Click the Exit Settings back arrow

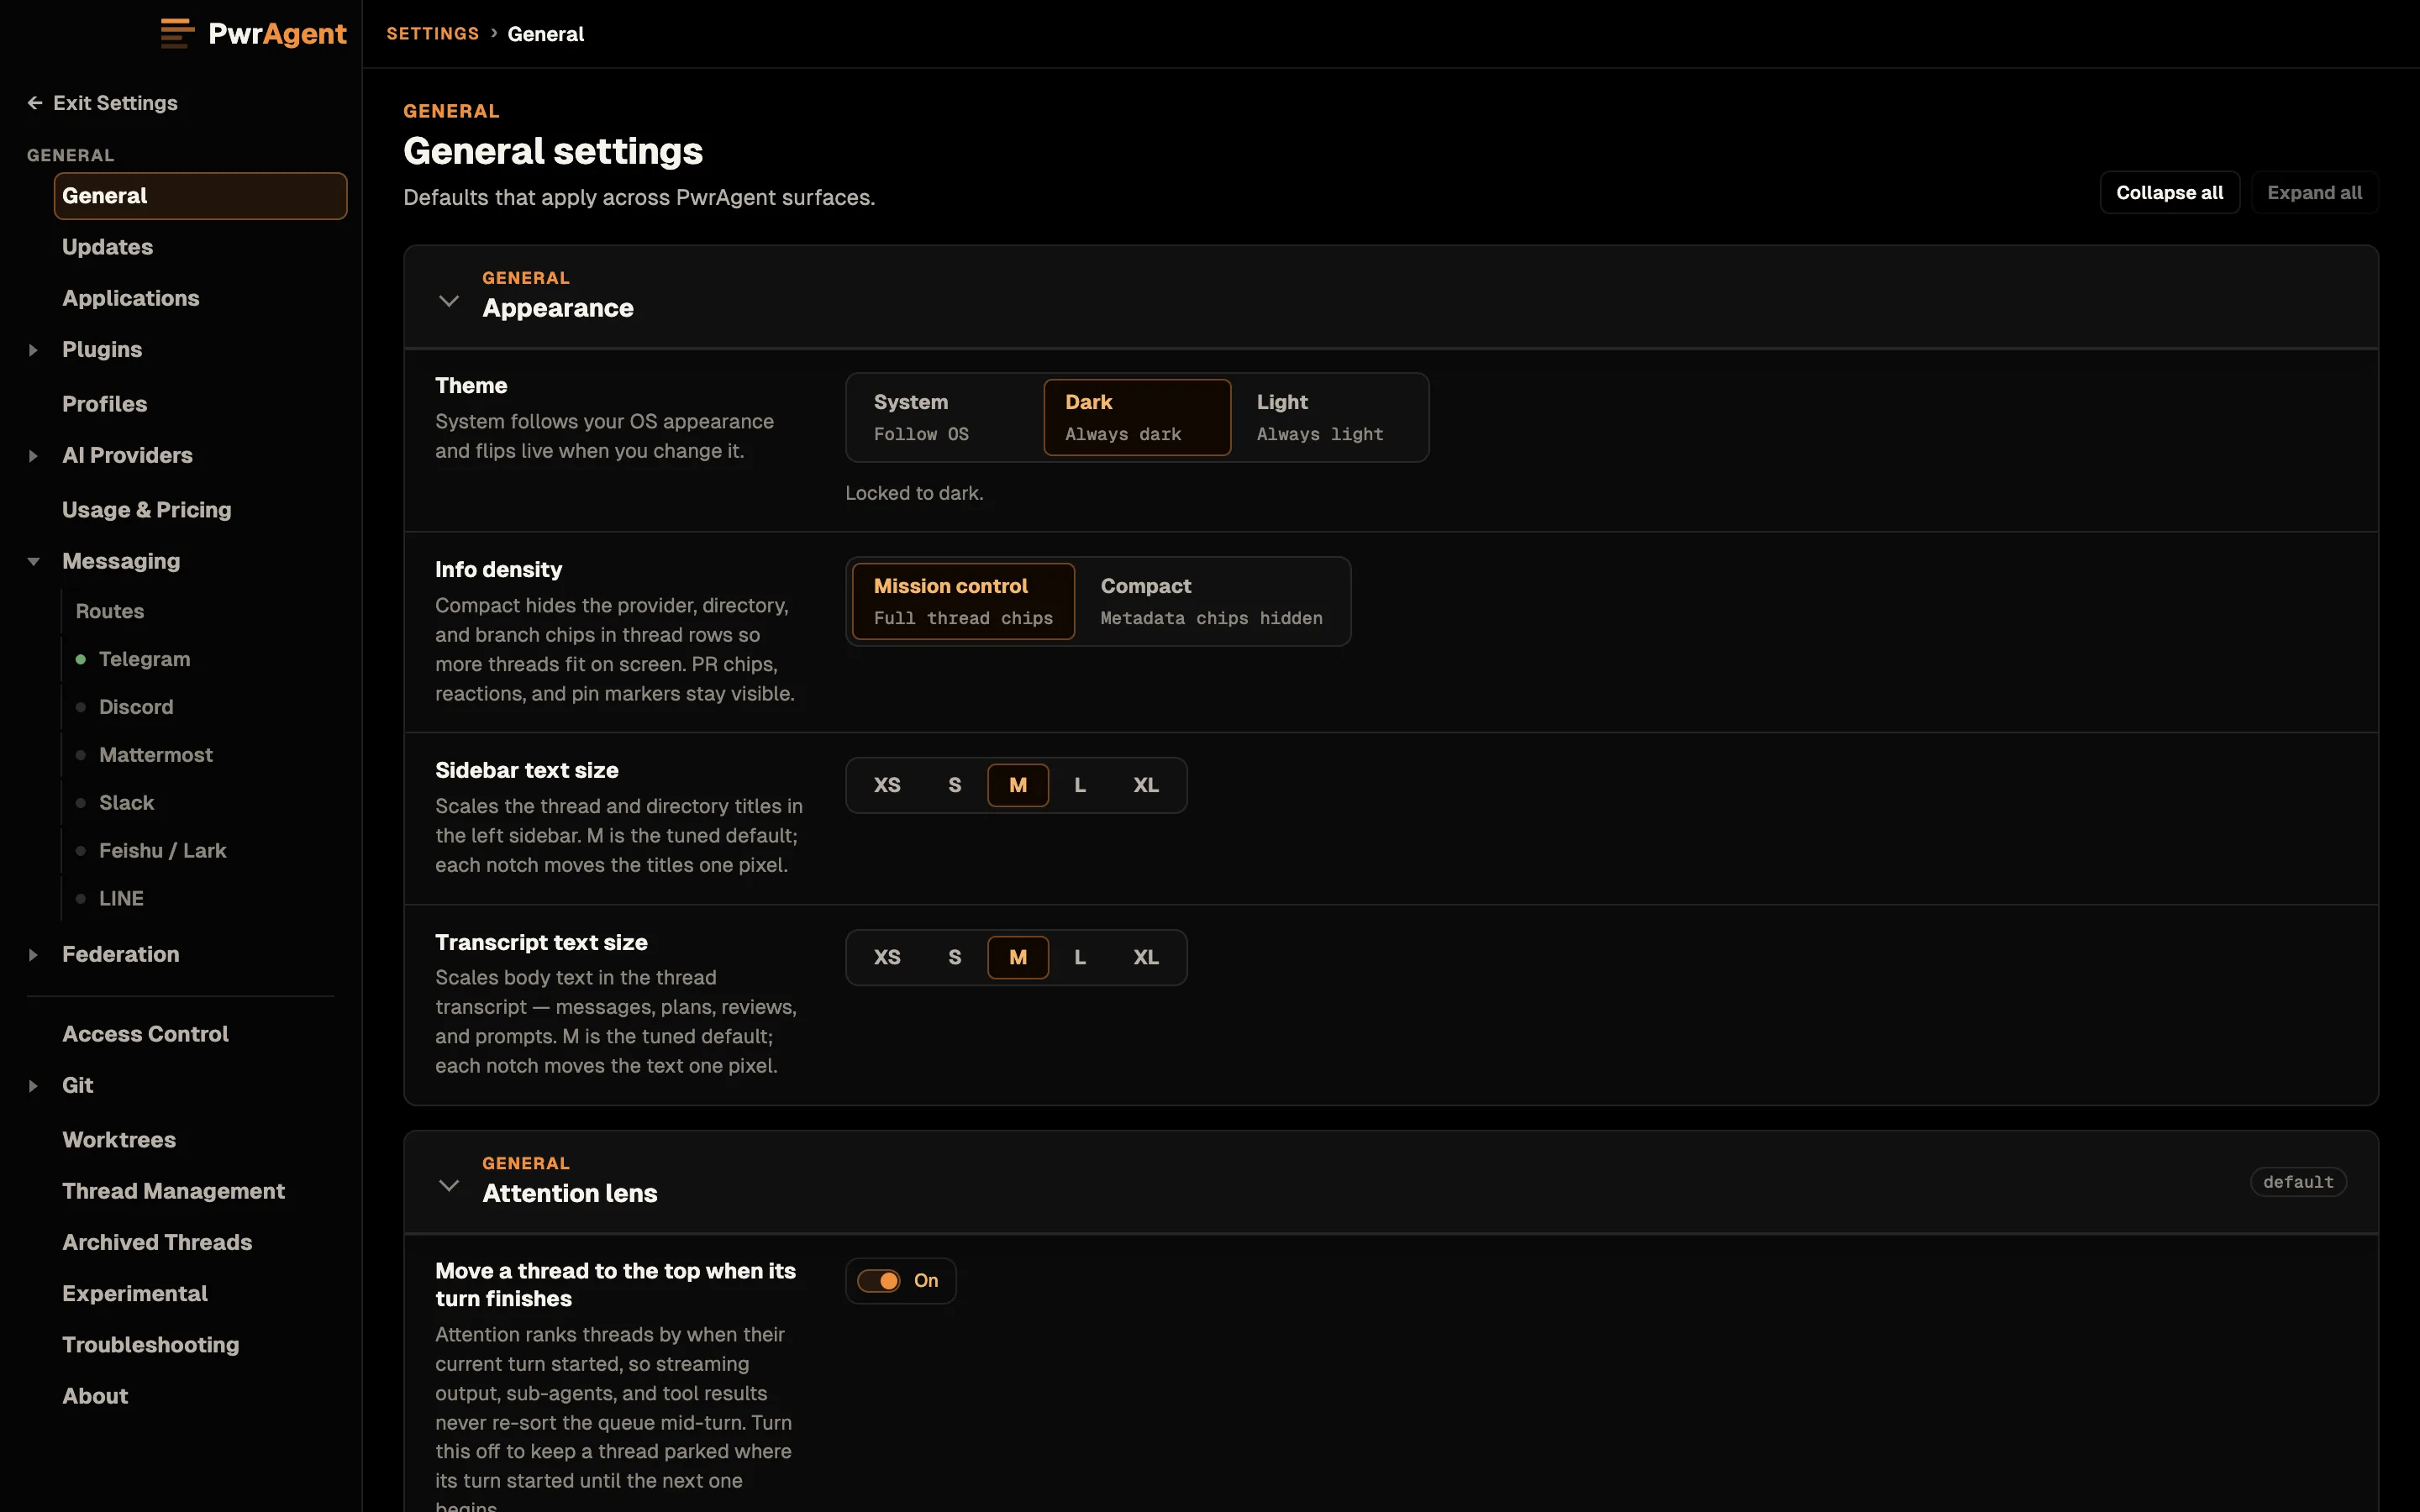(35, 103)
